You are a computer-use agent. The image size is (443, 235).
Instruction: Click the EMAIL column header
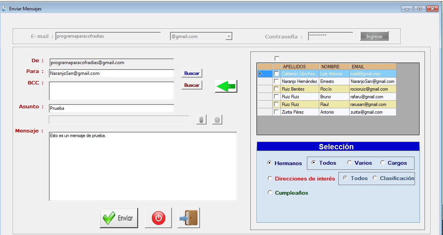pos(372,67)
